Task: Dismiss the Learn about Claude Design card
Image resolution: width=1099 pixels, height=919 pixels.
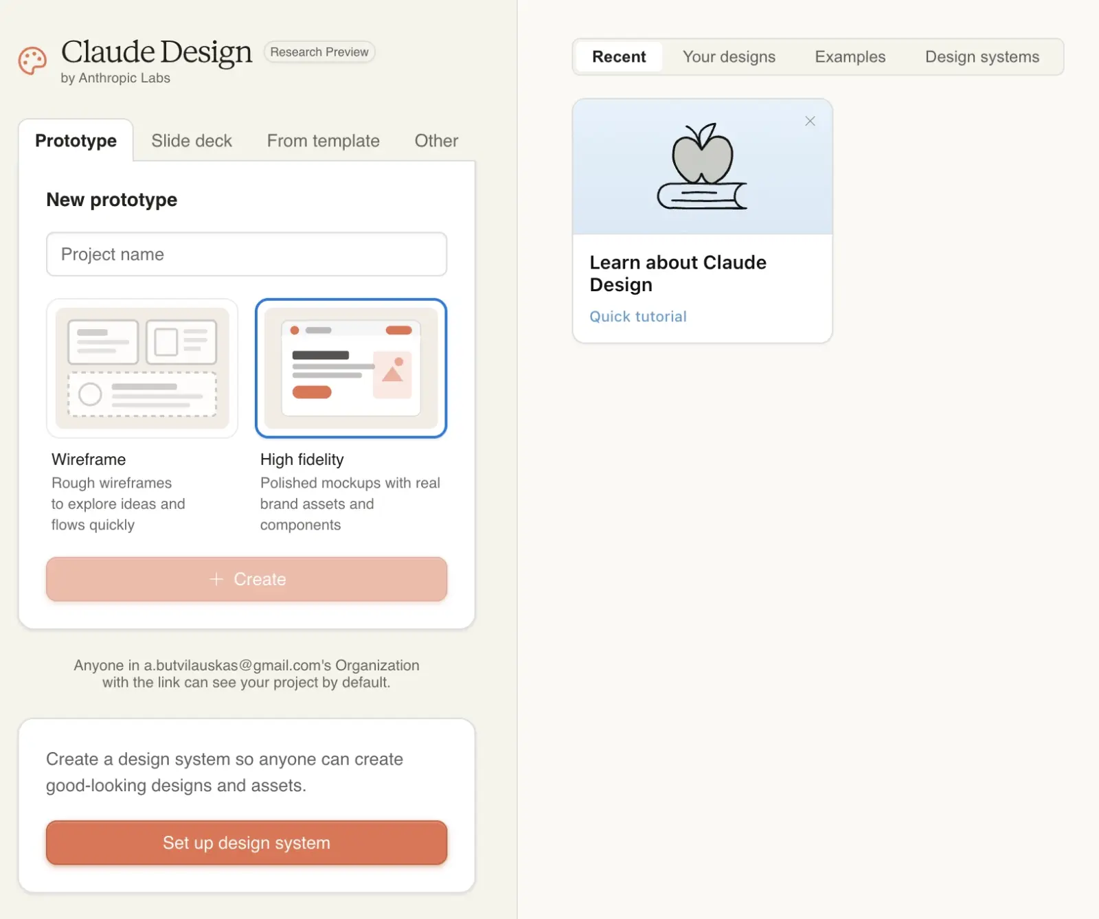Action: [810, 121]
